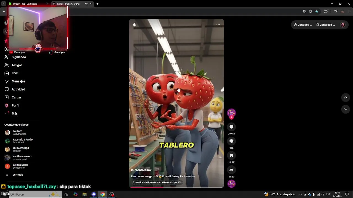Like the video with the heart icon

pyautogui.click(x=231, y=127)
